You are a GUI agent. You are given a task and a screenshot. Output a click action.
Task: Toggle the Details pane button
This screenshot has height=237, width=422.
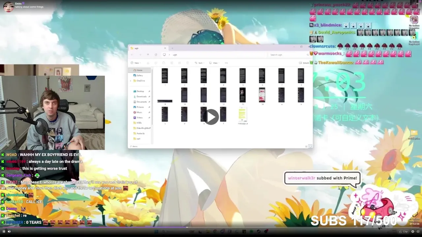(304, 63)
